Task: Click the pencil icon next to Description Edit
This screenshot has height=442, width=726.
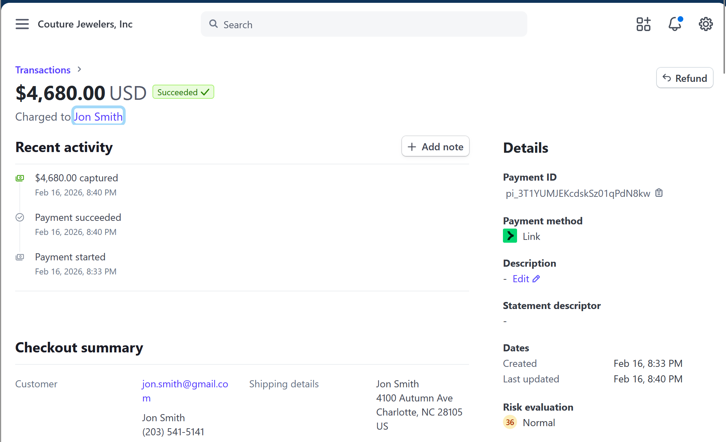Action: coord(536,278)
